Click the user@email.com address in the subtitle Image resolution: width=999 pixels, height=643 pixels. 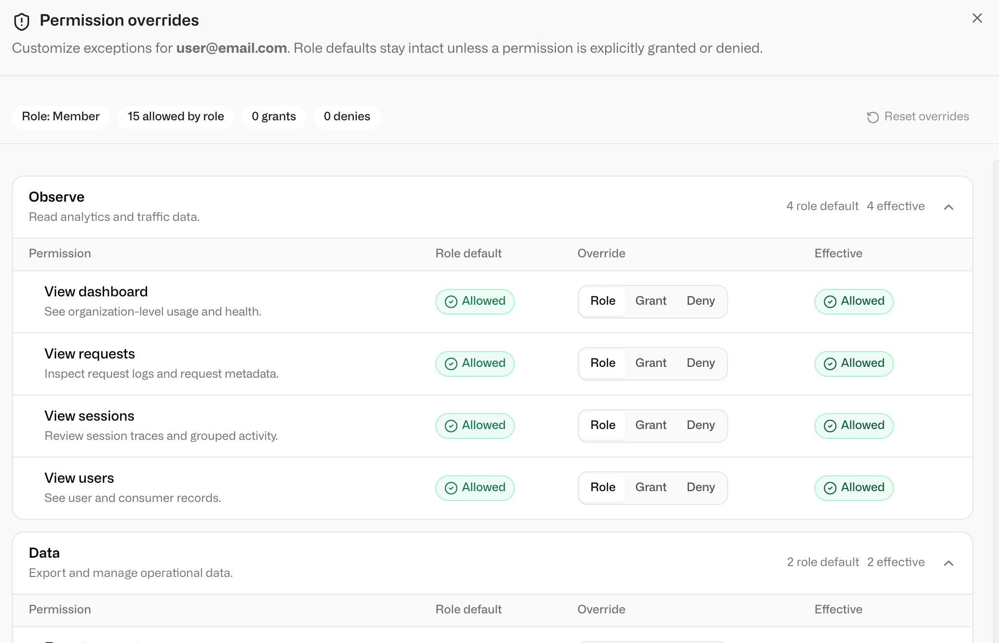pyautogui.click(x=231, y=48)
